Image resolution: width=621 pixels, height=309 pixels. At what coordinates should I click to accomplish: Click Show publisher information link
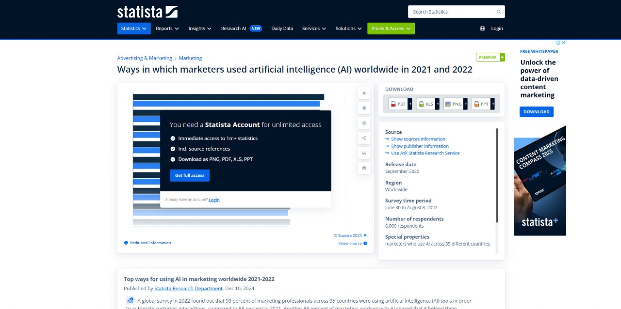(420, 146)
